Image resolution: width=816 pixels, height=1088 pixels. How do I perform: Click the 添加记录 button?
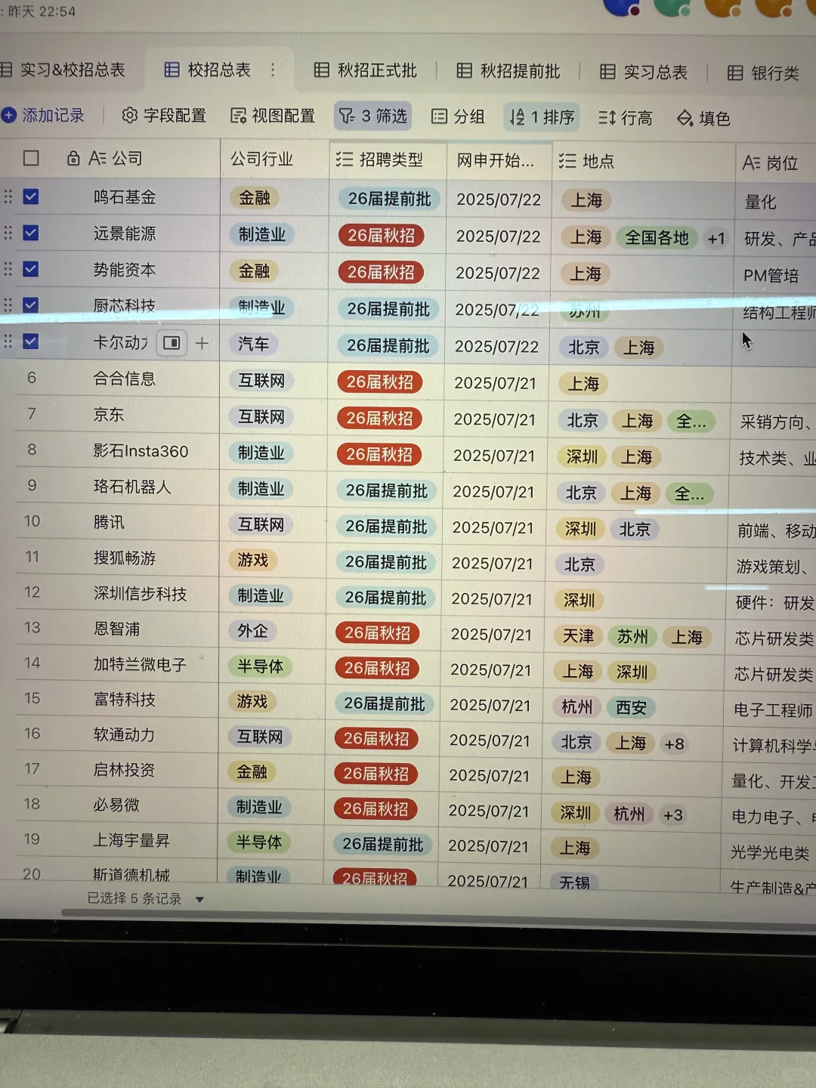point(43,115)
